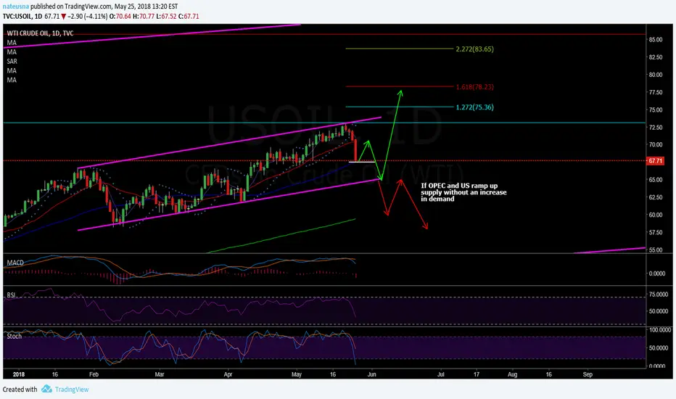Click the Apr date axis label
This screenshot has width=676, height=399.
tap(228, 374)
